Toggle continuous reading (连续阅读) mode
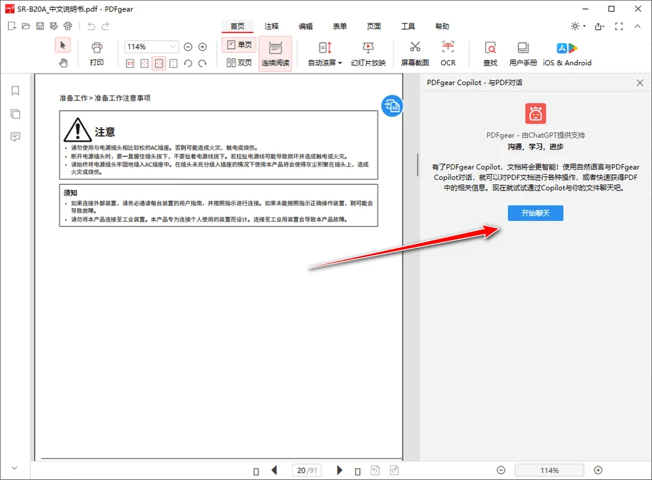Screen dimensions: 652x480 pyautogui.click(x=275, y=53)
